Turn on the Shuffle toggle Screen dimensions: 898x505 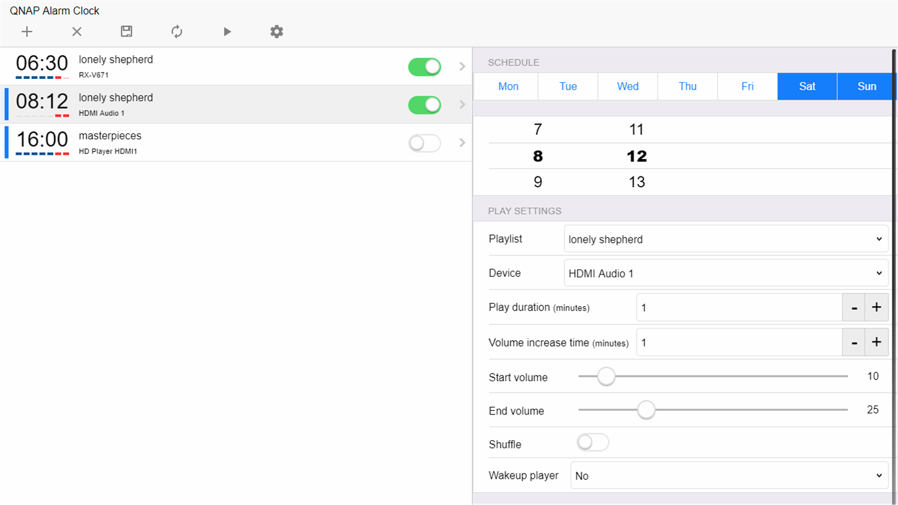click(x=592, y=442)
